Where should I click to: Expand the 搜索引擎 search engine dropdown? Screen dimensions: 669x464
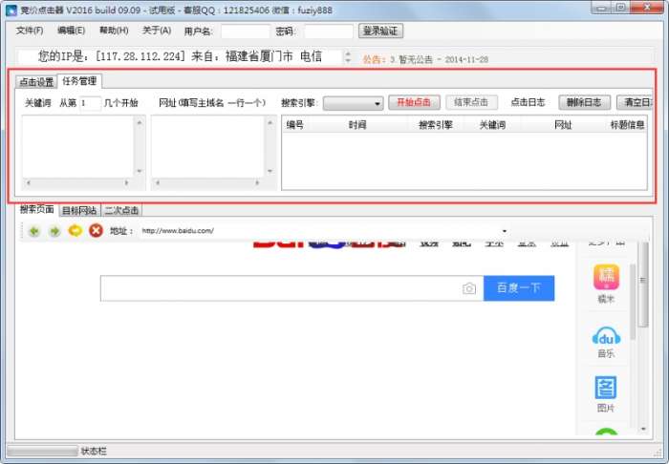pyautogui.click(x=377, y=103)
